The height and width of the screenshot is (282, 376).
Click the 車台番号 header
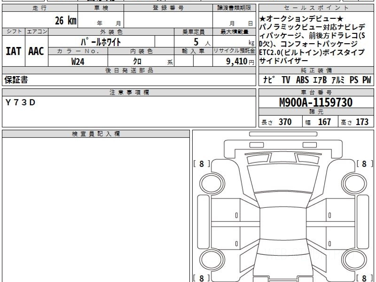(316, 92)
